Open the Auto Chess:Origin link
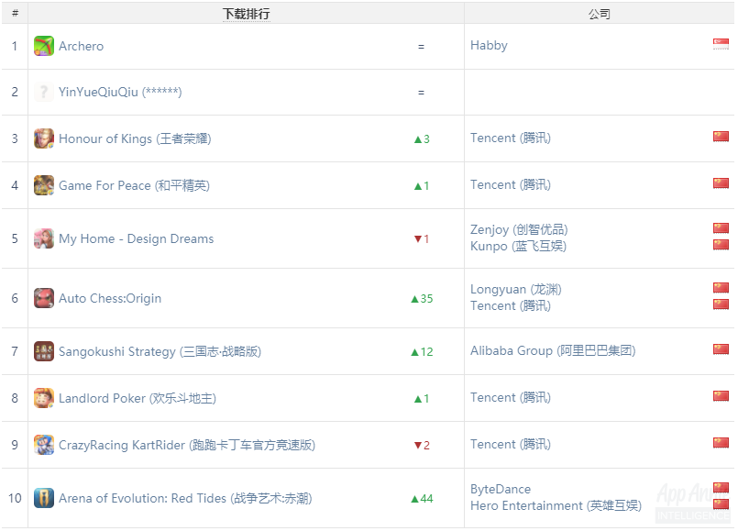The height and width of the screenshot is (531, 738). click(x=110, y=298)
